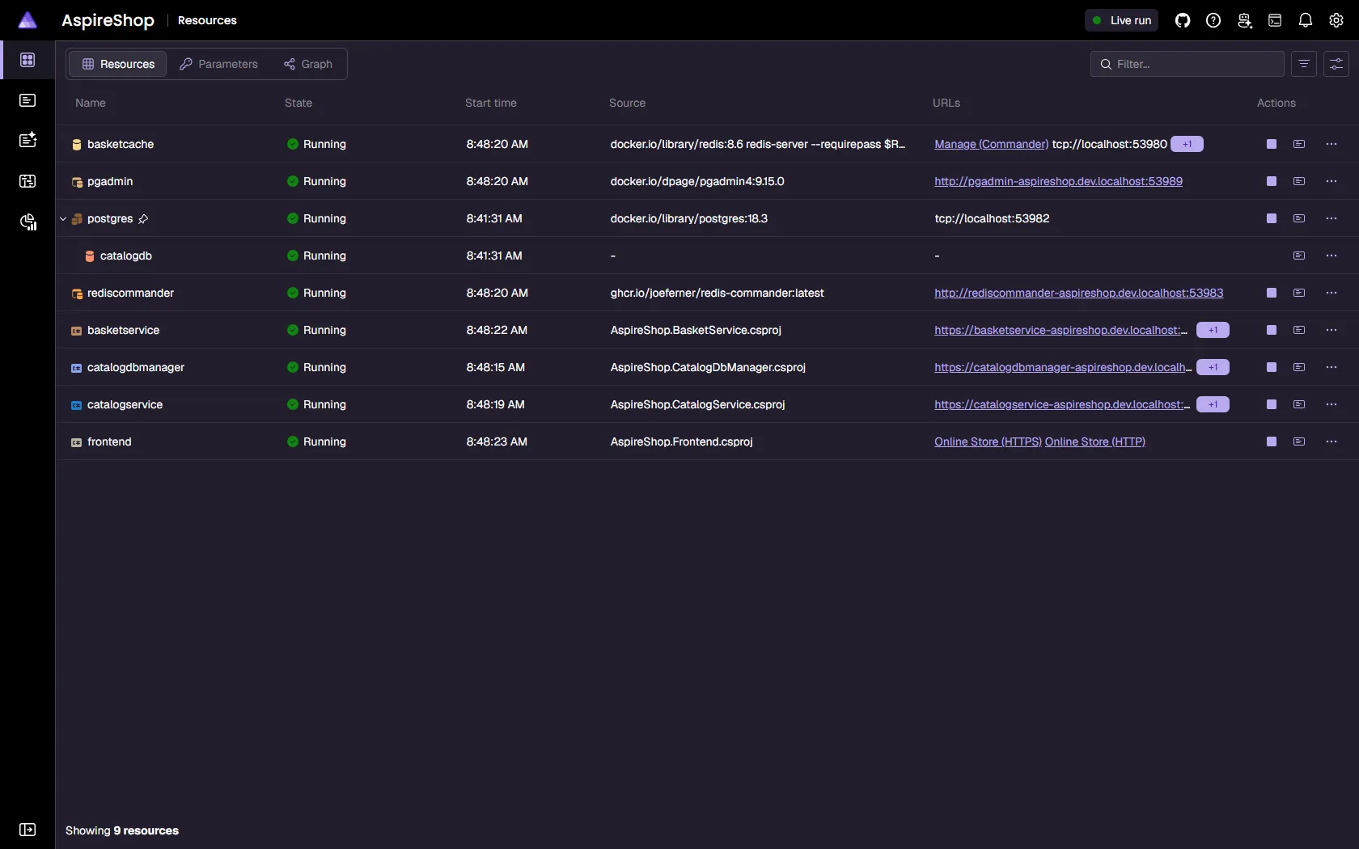Click the Live run status button
1359x849 pixels.
pos(1121,20)
